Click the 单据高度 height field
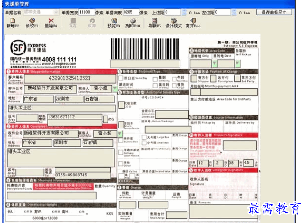The width and height of the screenshot is (305, 223). (x=131, y=12)
